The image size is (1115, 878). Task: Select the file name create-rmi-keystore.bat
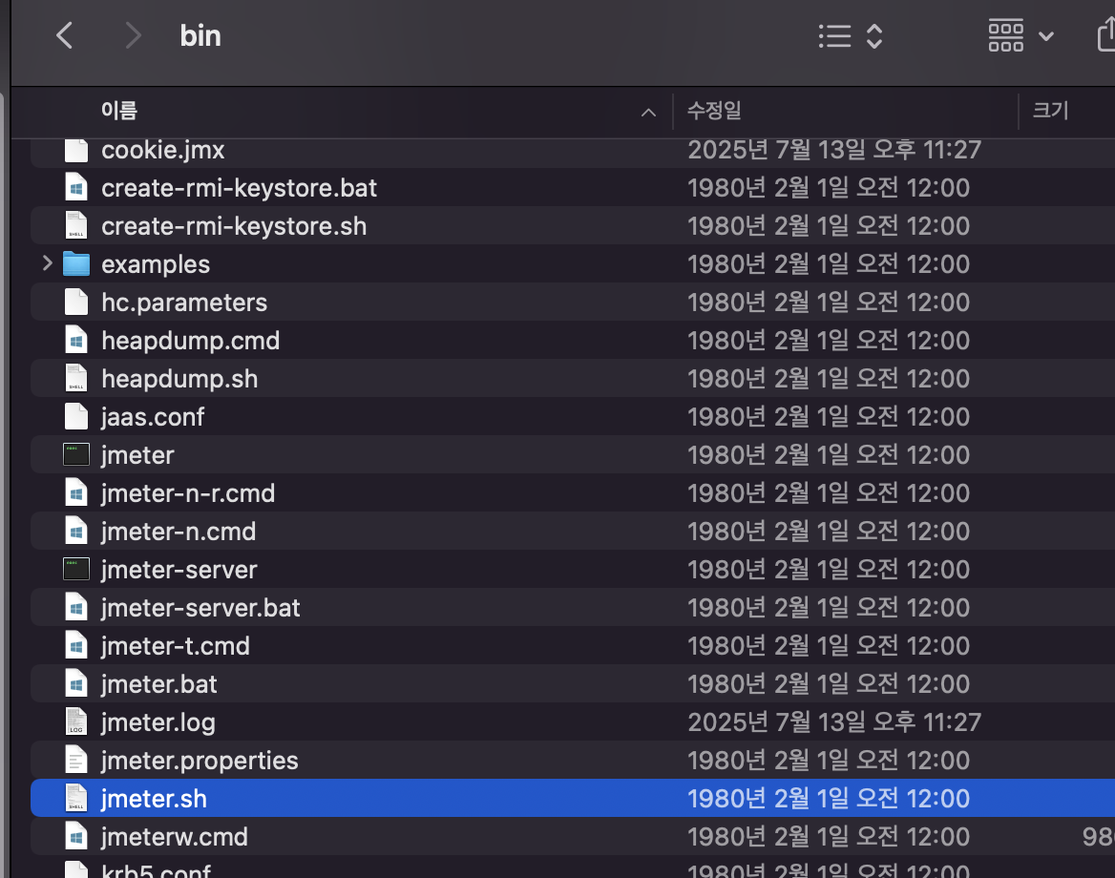tap(239, 188)
